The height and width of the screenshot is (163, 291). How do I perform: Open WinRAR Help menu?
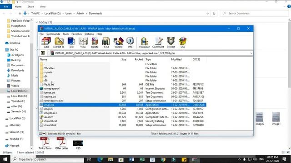(99, 34)
